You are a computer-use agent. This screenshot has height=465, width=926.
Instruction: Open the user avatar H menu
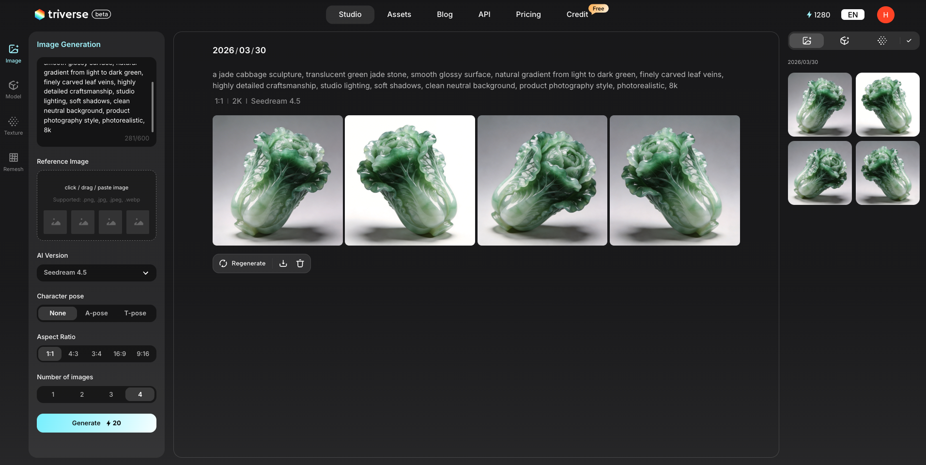(x=885, y=15)
